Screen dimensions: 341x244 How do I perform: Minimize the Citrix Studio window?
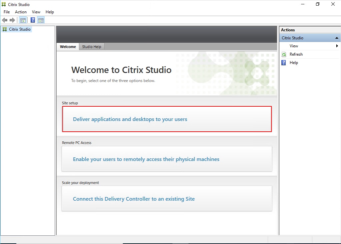click(x=302, y=4)
